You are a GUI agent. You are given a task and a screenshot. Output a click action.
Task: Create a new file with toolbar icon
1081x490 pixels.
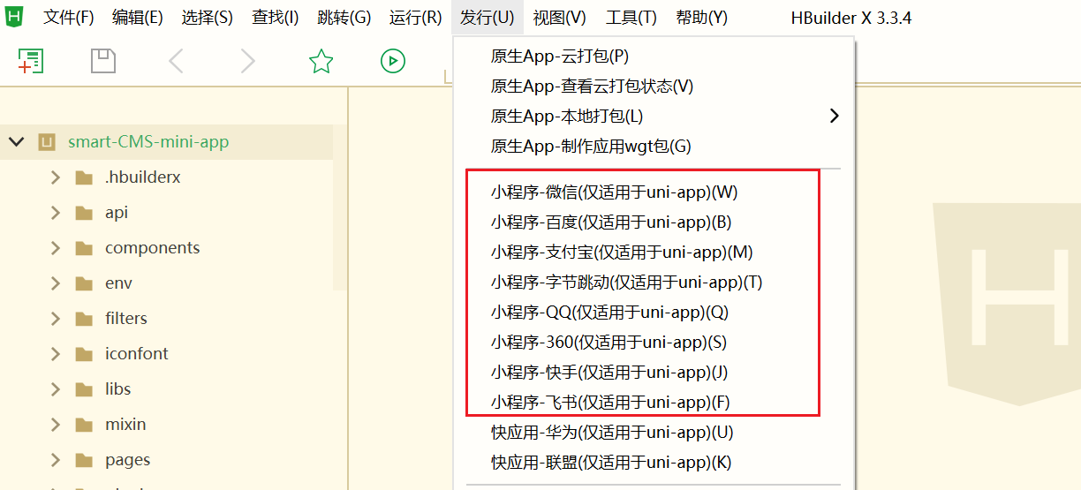pyautogui.click(x=31, y=61)
